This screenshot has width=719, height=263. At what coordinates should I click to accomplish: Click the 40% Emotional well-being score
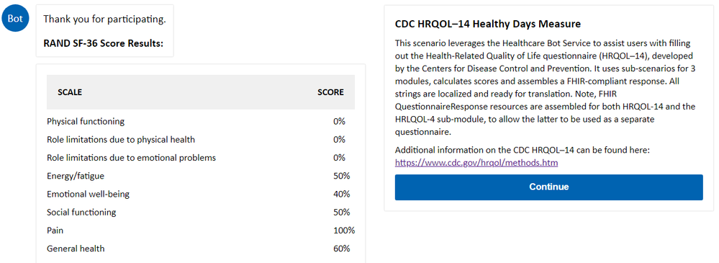point(342,194)
